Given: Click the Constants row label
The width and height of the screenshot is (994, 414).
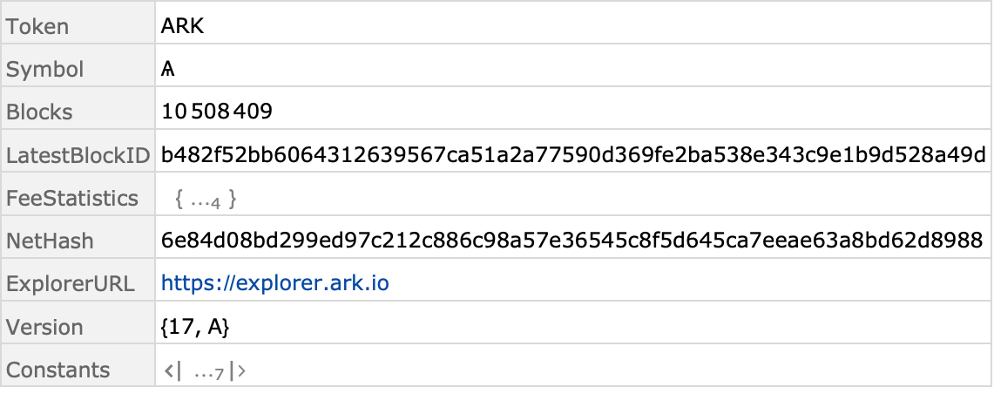Looking at the screenshot, I should tap(58, 370).
